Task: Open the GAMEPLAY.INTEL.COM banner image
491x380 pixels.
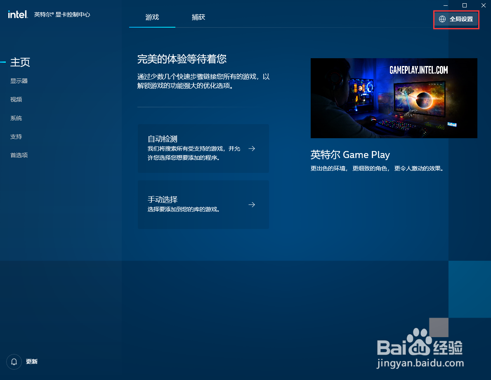Action: pyautogui.click(x=394, y=98)
